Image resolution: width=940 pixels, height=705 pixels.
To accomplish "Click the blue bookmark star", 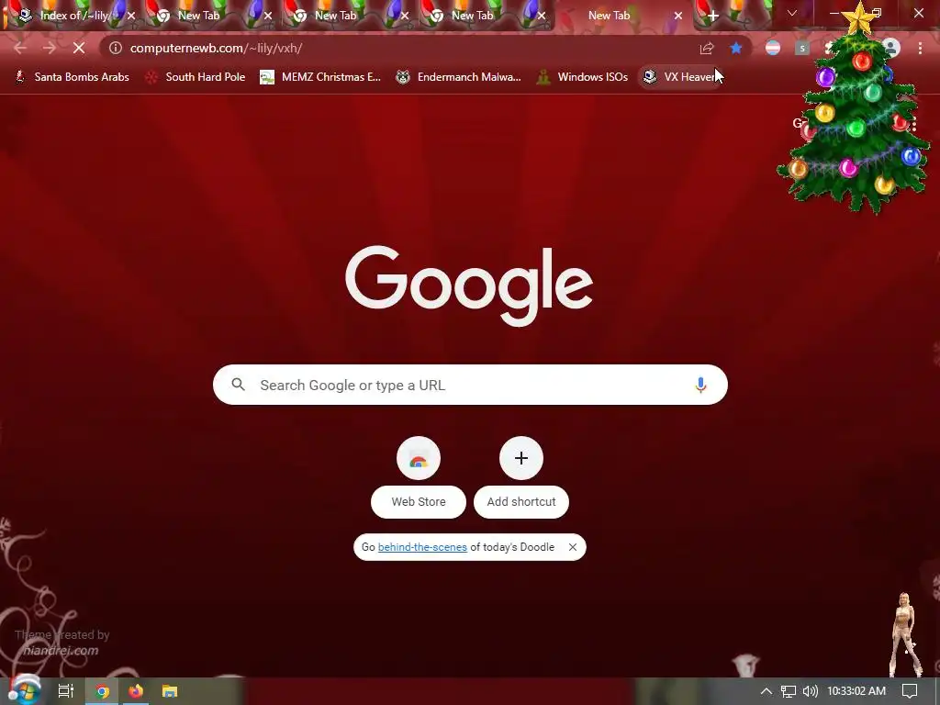I will pyautogui.click(x=736, y=48).
